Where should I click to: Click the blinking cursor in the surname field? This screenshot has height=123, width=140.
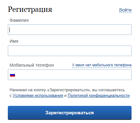point(10,30)
